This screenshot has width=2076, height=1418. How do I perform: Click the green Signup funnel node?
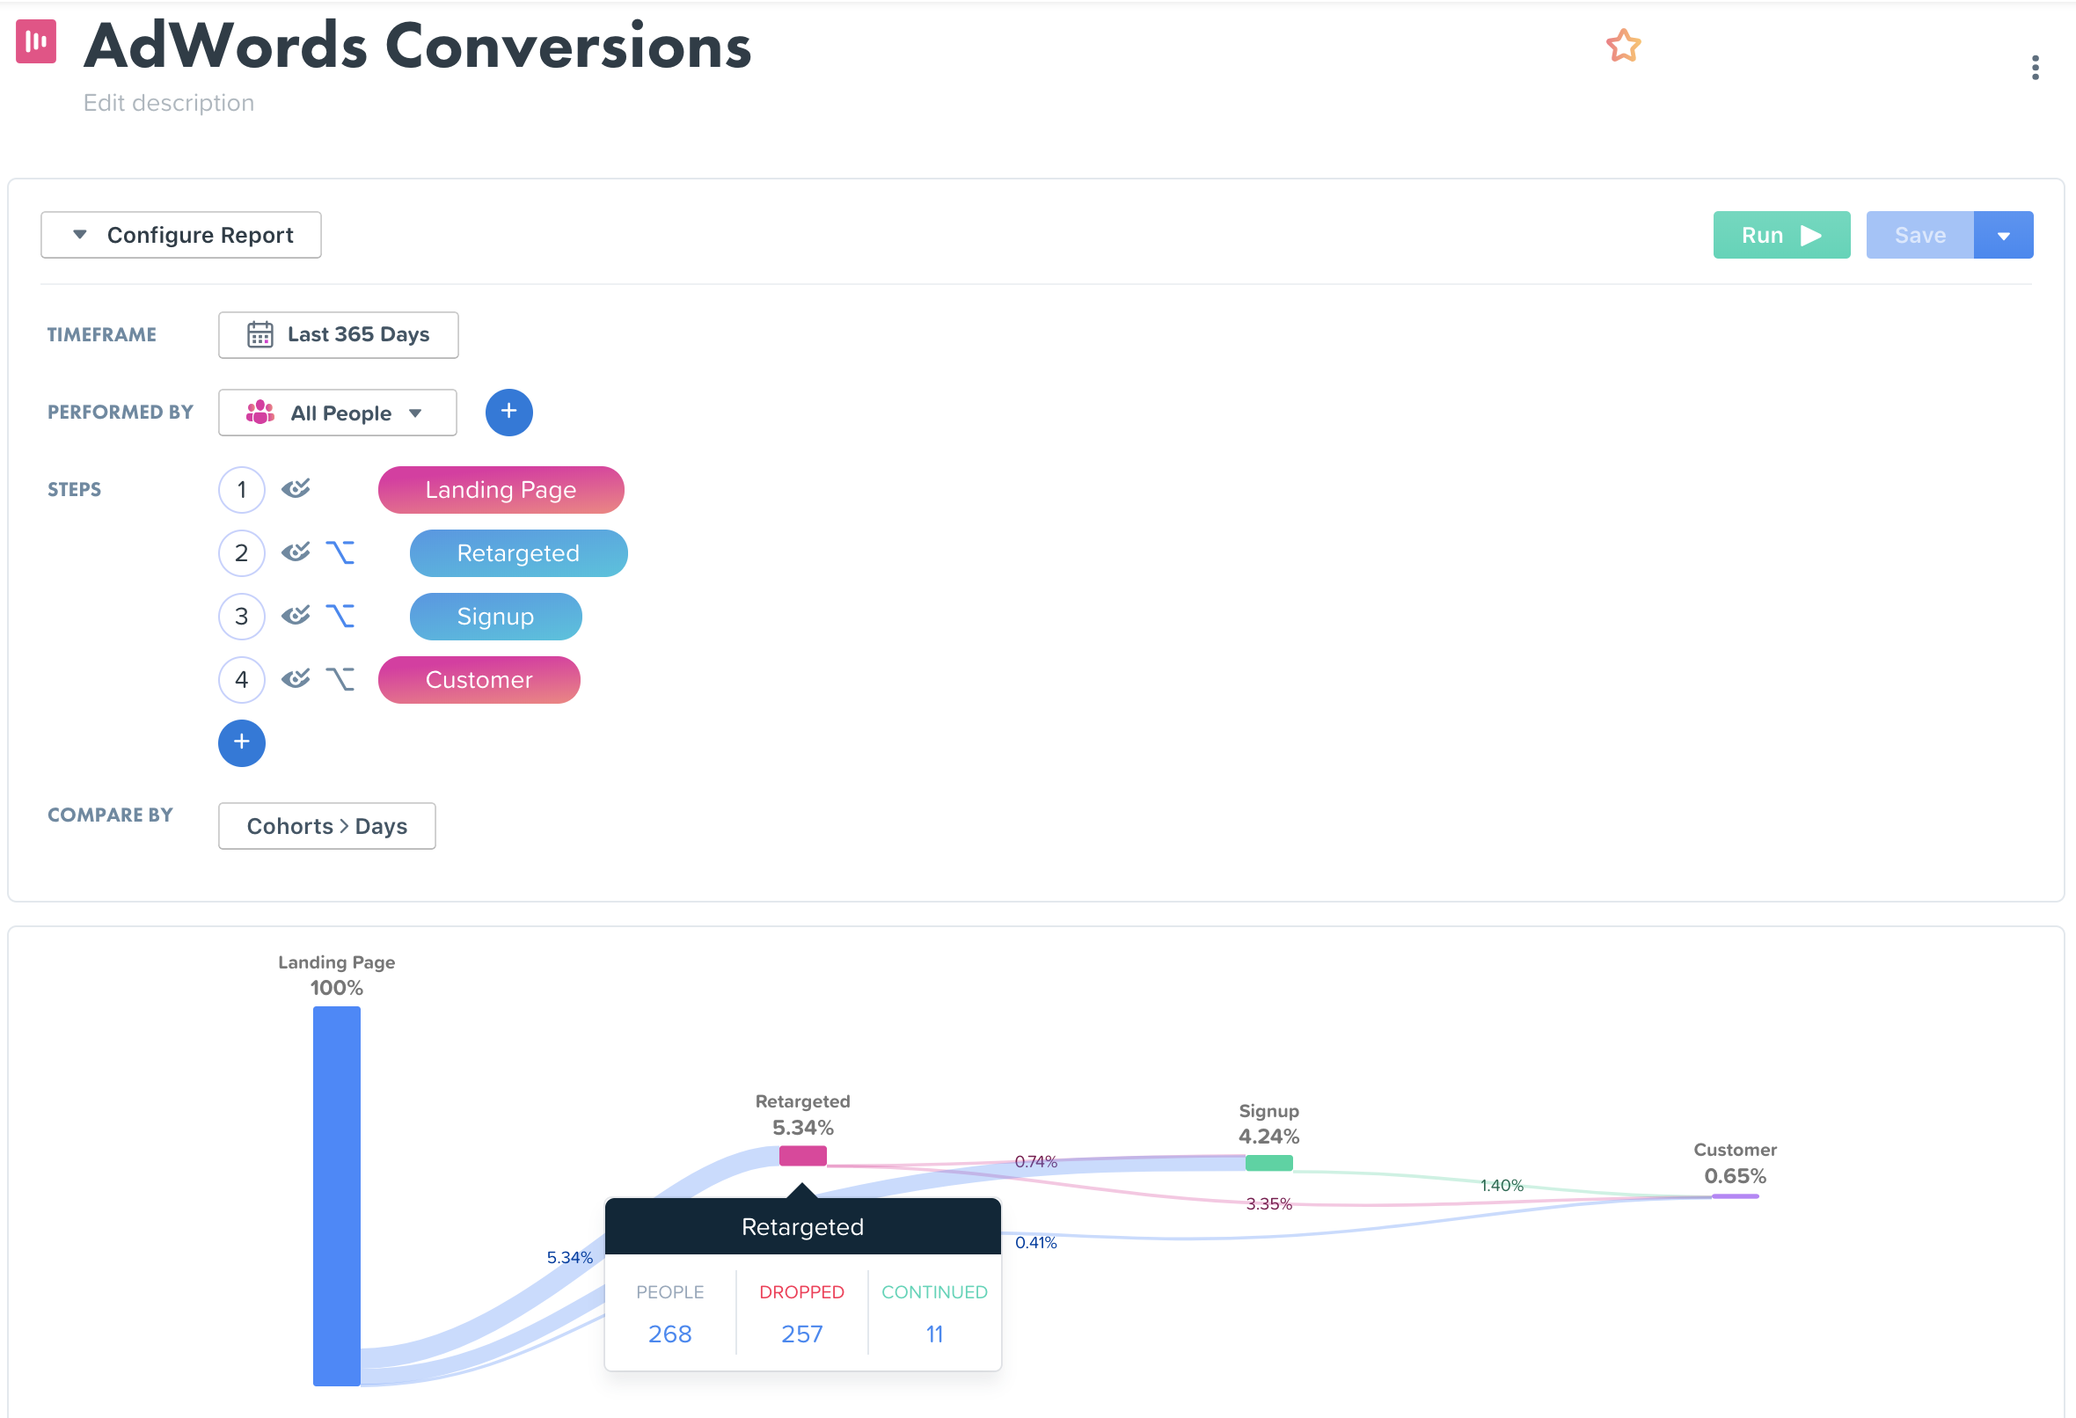point(1269,1162)
